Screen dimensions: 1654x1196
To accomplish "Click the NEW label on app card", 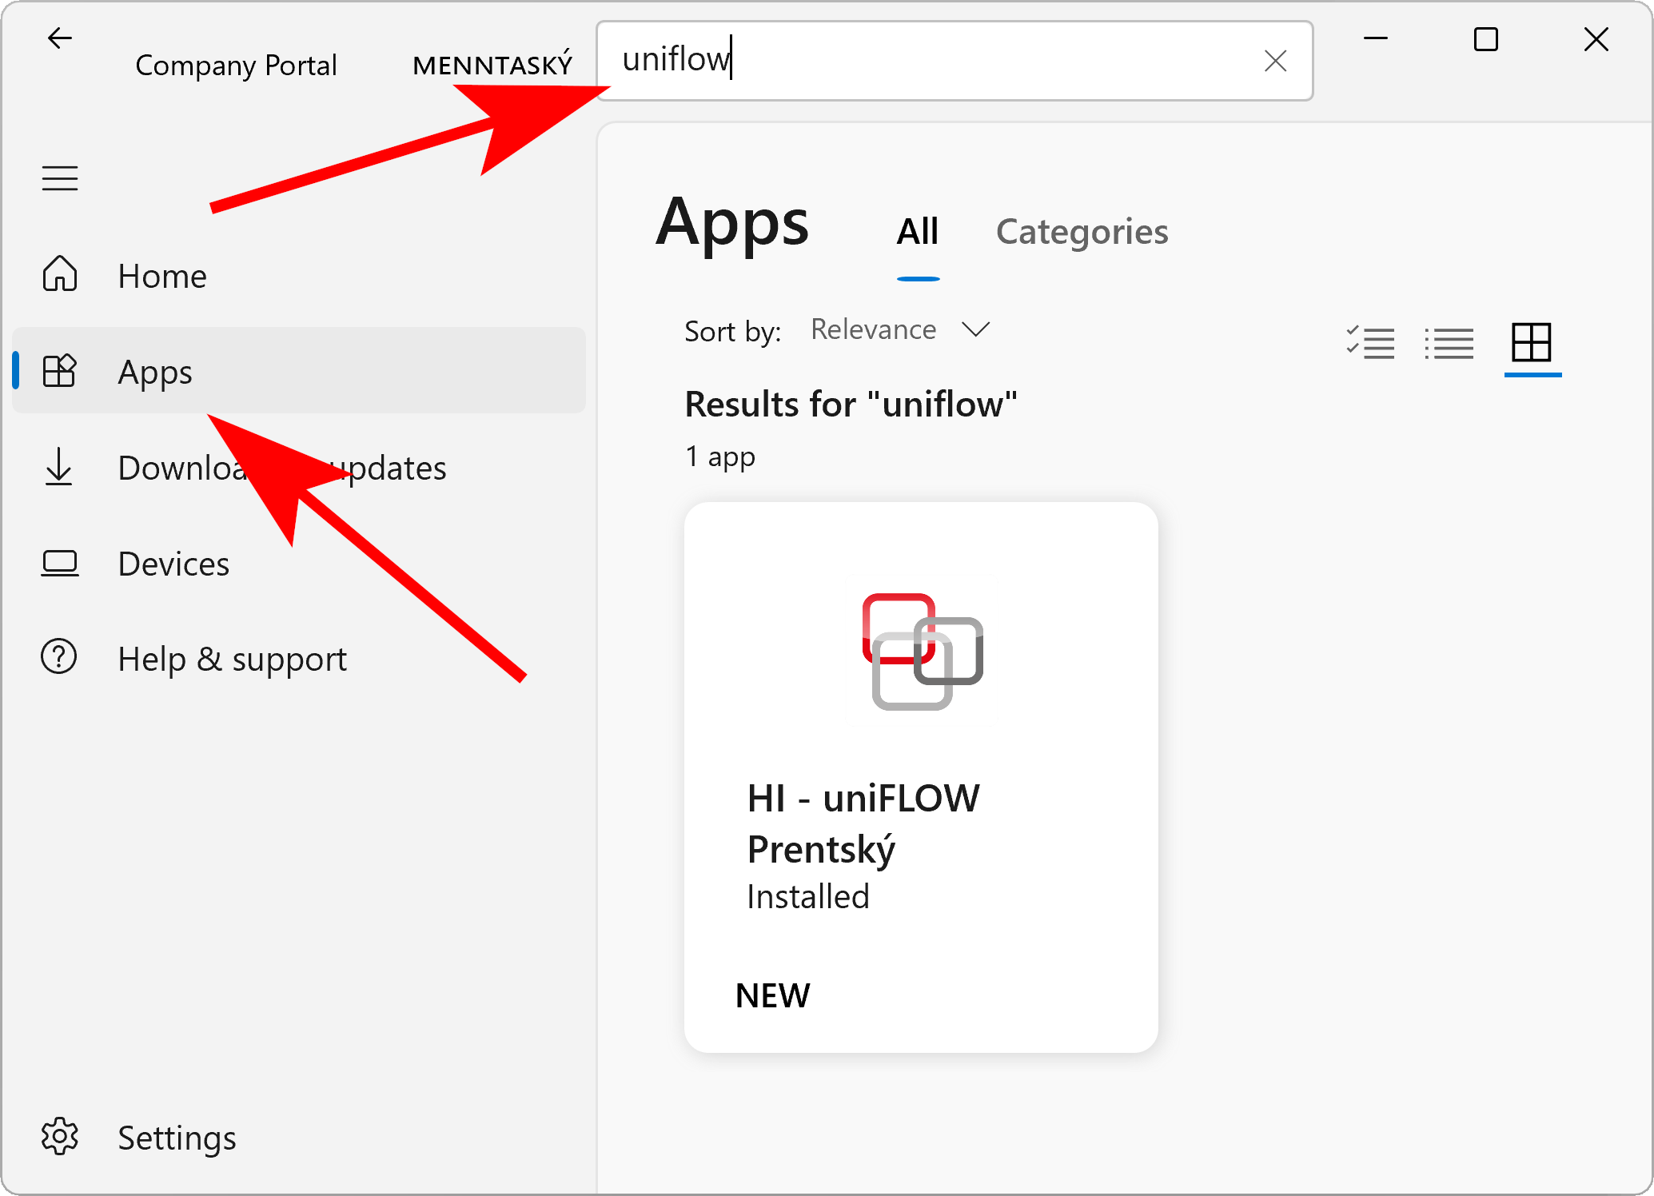I will (x=772, y=995).
